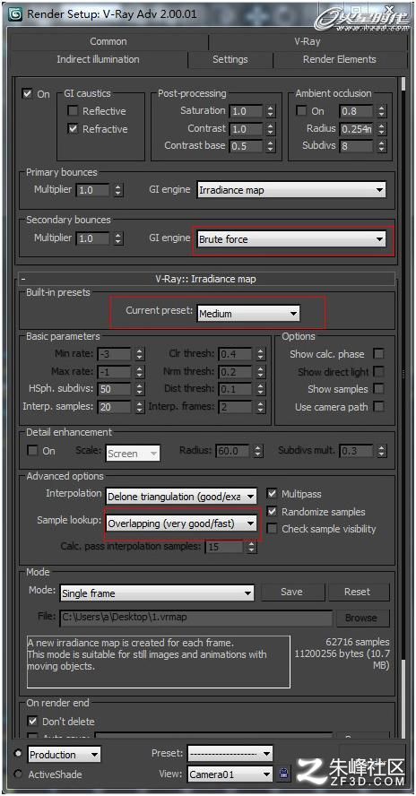Open Primary bounces GI engine dropdown
Screen dimensions: 416x796
[291, 190]
